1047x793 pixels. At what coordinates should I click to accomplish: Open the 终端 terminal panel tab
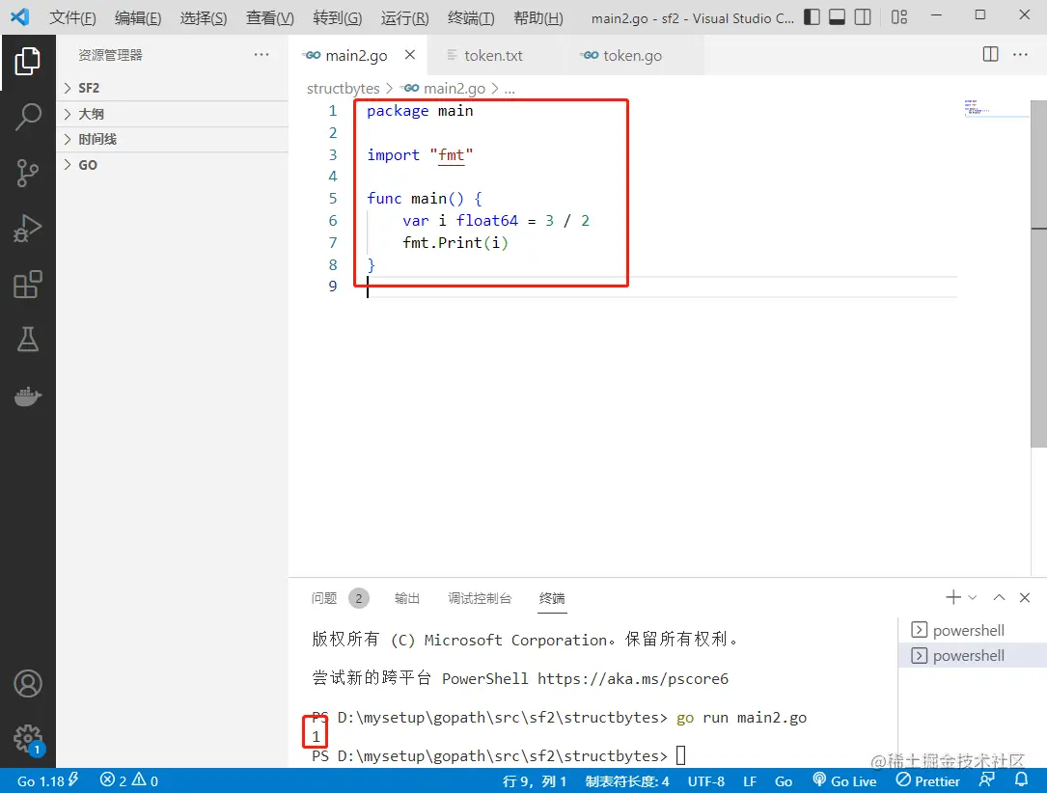click(x=552, y=598)
